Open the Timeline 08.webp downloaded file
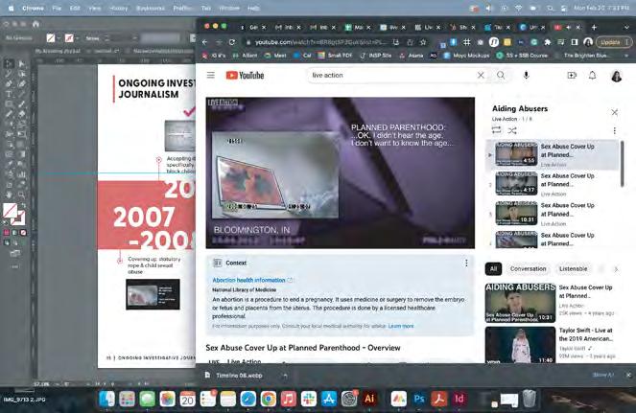 pos(239,376)
